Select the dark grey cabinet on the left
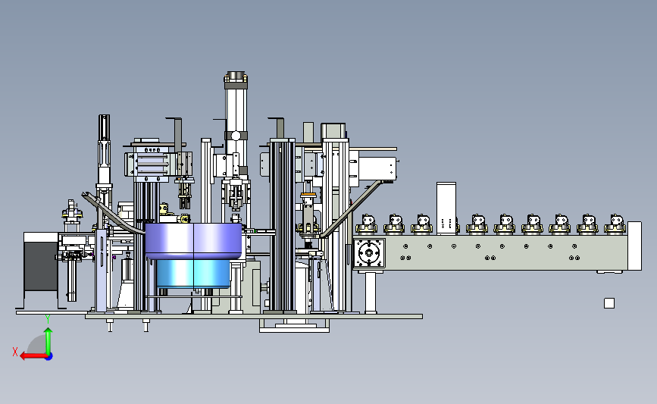 [41, 266]
